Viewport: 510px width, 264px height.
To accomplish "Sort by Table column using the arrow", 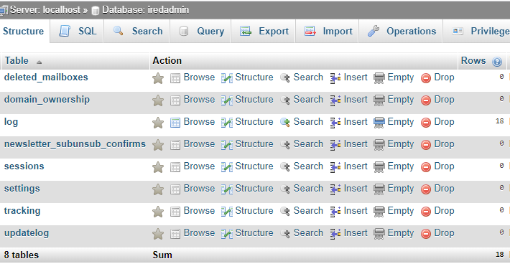I will click(39, 62).
